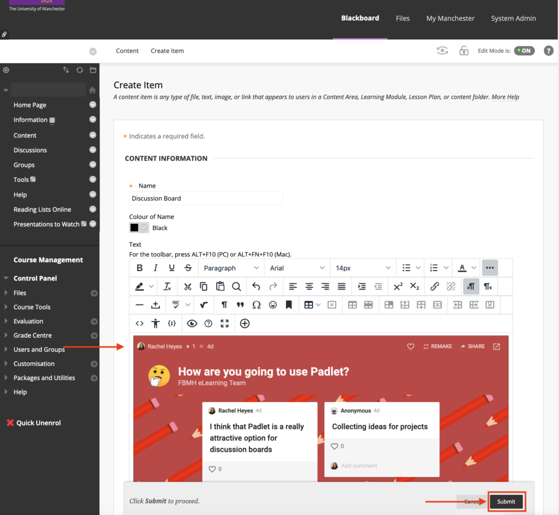The height and width of the screenshot is (515, 559).
Task: Preview the editor content with eye icon
Action: (x=192, y=324)
